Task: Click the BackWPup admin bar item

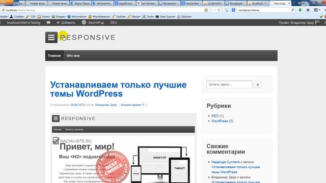Action: tap(93, 22)
